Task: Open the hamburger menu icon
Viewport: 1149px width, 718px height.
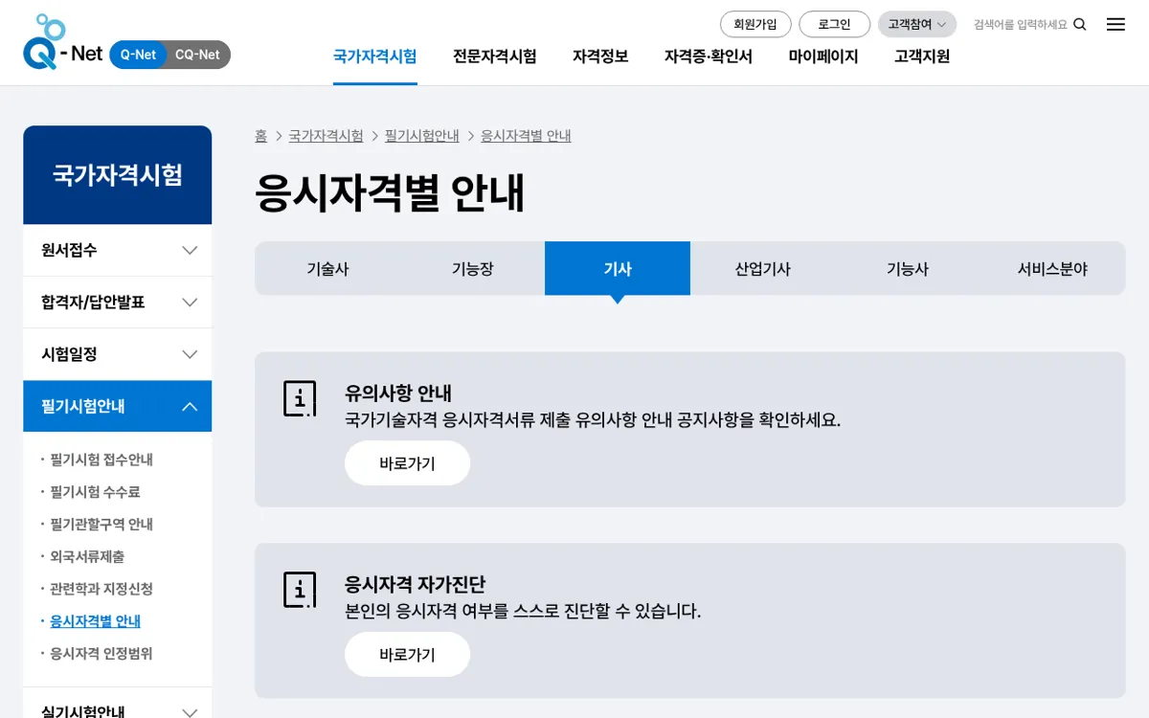Action: tap(1115, 25)
